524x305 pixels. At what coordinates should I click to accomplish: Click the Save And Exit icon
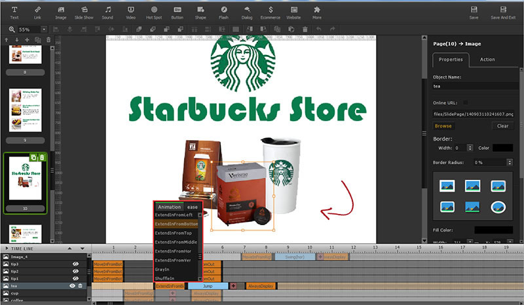(503, 12)
